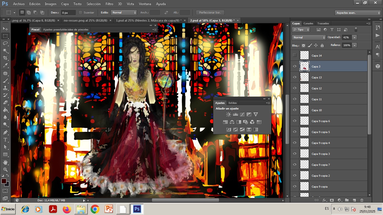Select the Capa 9 copia 3 layer
Image resolution: width=383 pixels, height=215 pixels.
[329, 154]
